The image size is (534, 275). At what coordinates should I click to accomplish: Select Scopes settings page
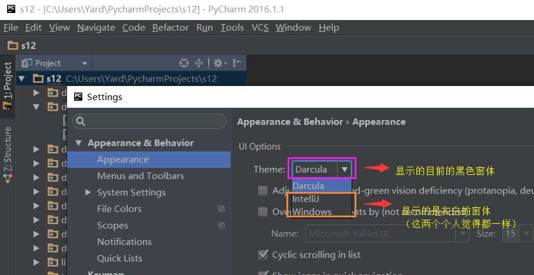tap(112, 225)
